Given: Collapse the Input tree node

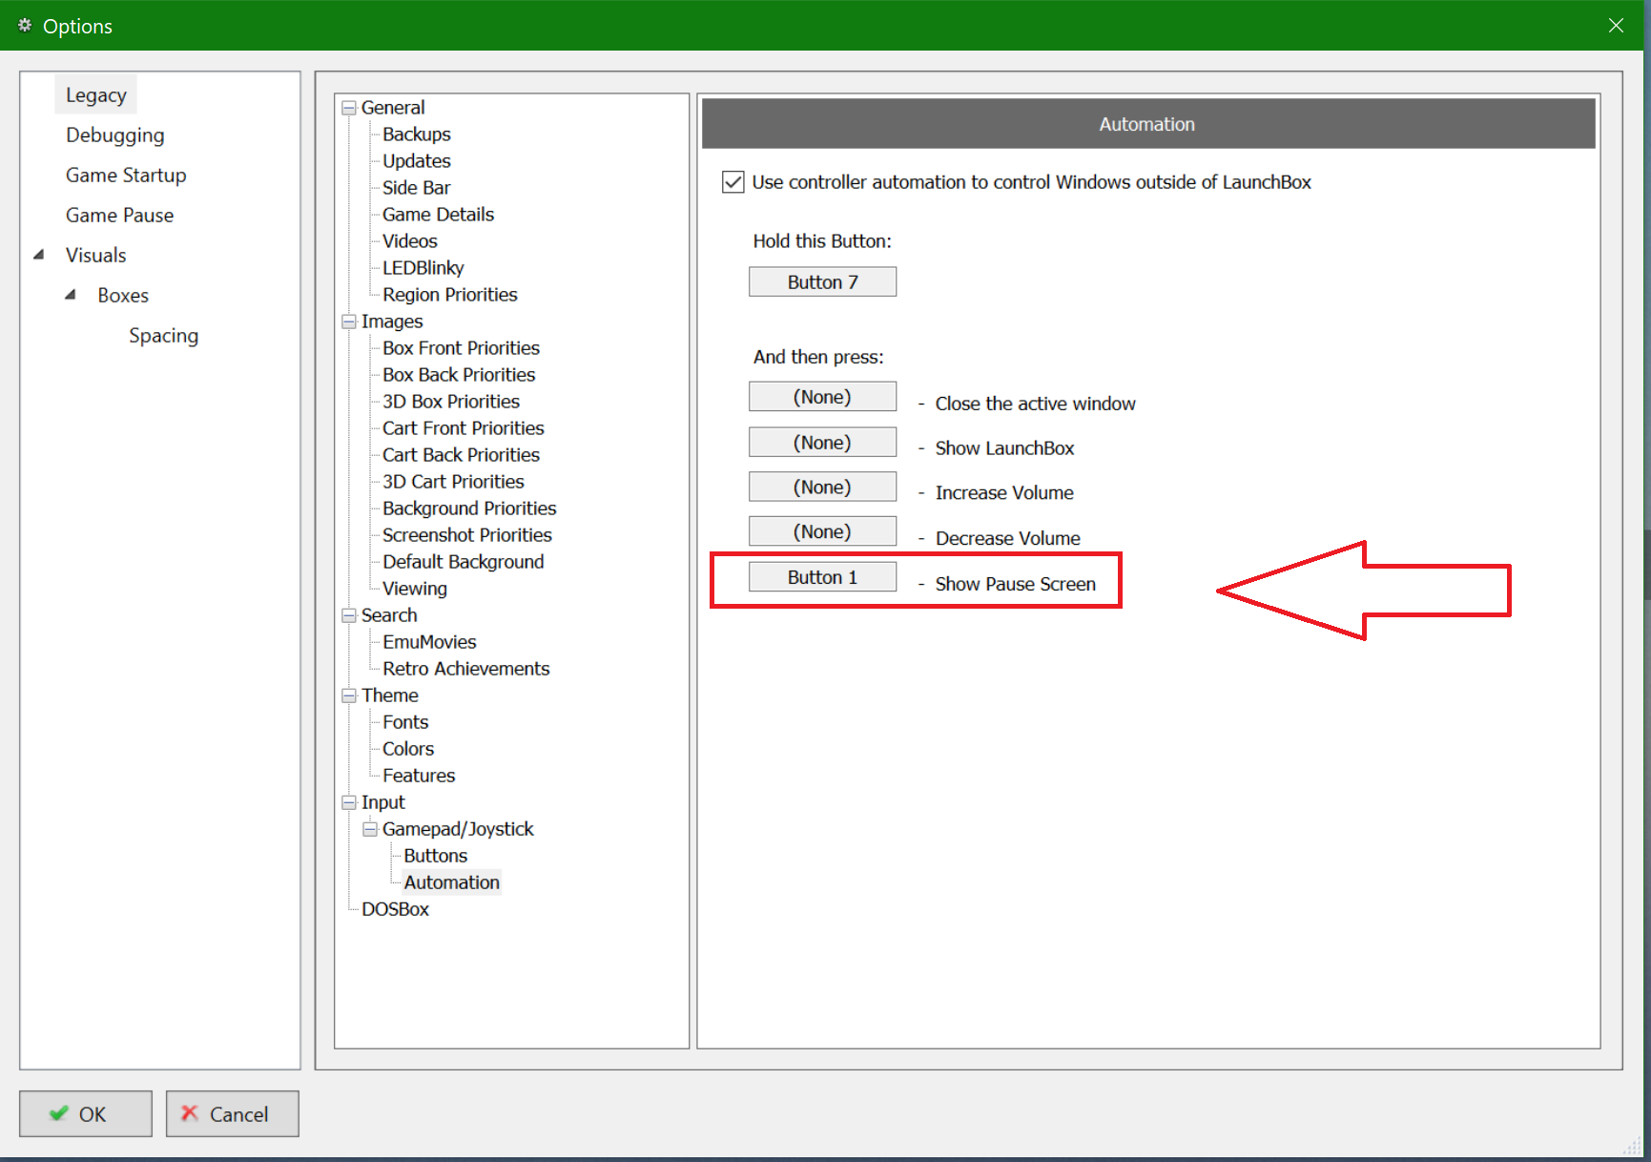Looking at the screenshot, I should tap(349, 802).
